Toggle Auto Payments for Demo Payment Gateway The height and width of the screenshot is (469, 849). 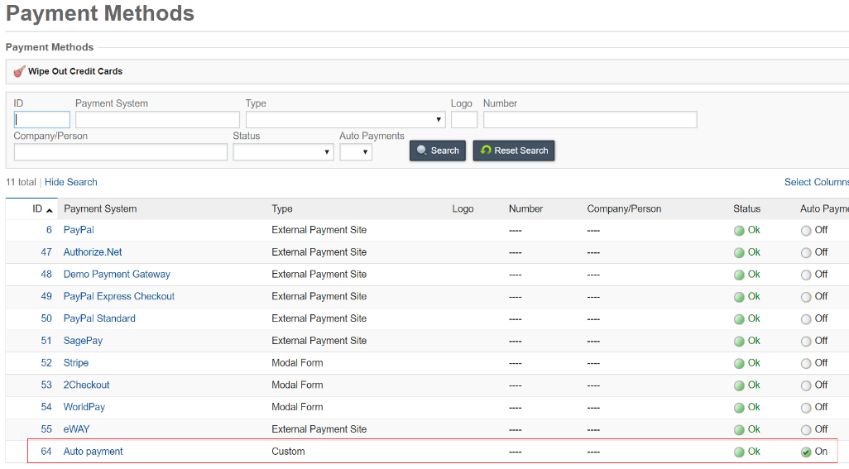(x=806, y=275)
